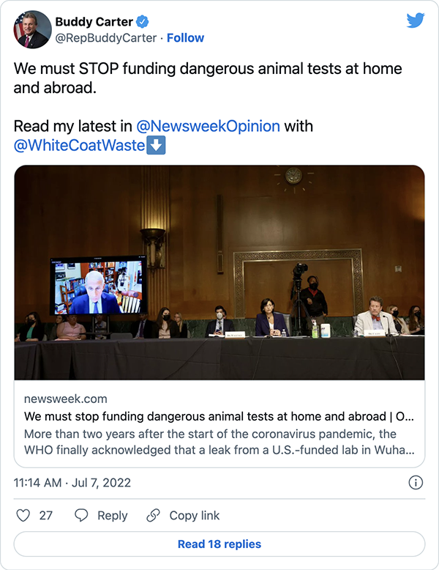Open tweet info circle icon

[x=415, y=483]
